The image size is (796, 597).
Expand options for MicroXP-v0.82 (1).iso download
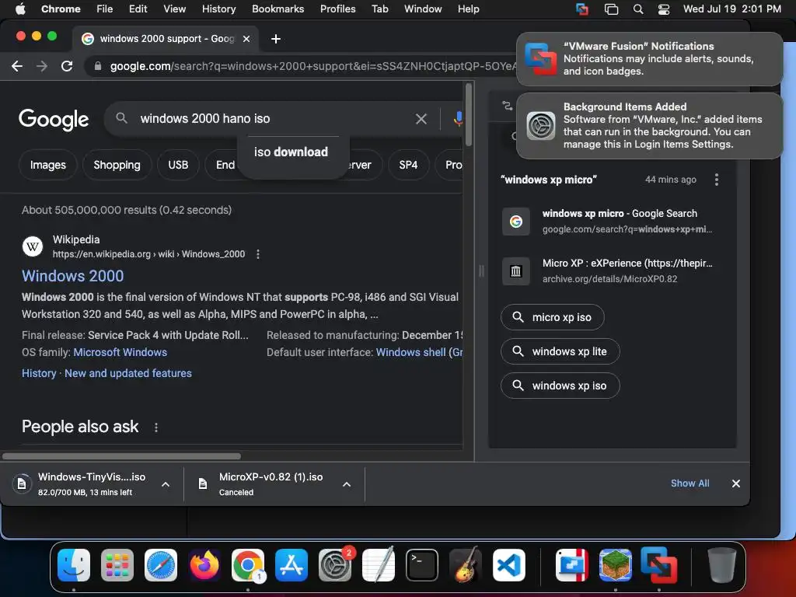coord(347,484)
